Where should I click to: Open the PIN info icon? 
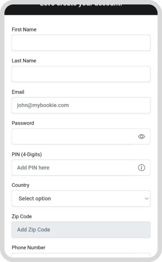[x=142, y=167]
